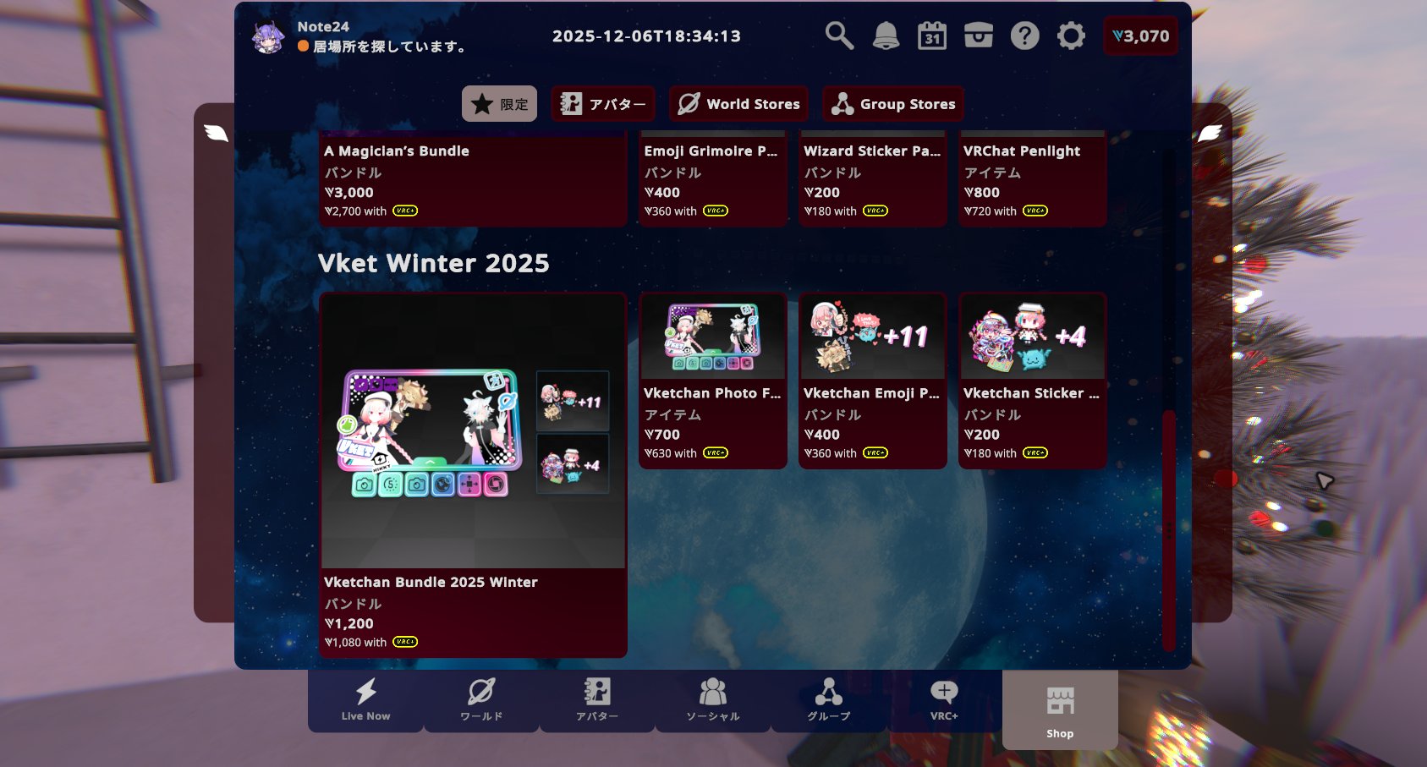Click the left wing page arrow

216,133
